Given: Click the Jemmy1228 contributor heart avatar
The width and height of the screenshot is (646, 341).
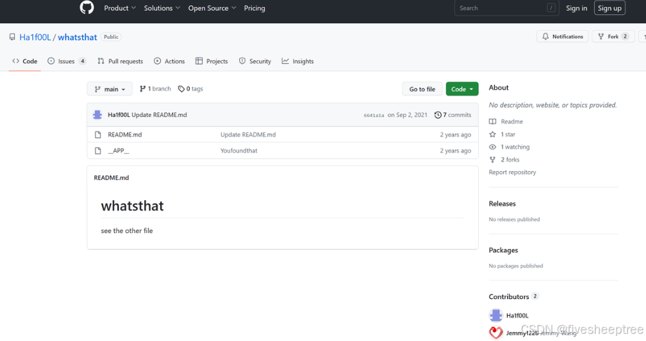Looking at the screenshot, I should coord(495,333).
